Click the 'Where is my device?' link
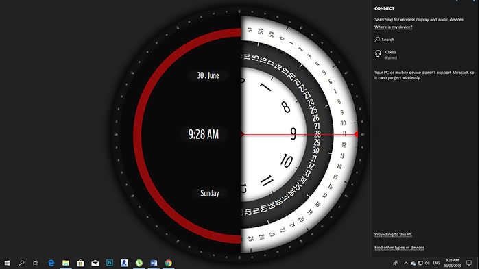Image resolution: width=480 pixels, height=269 pixels. (x=394, y=27)
